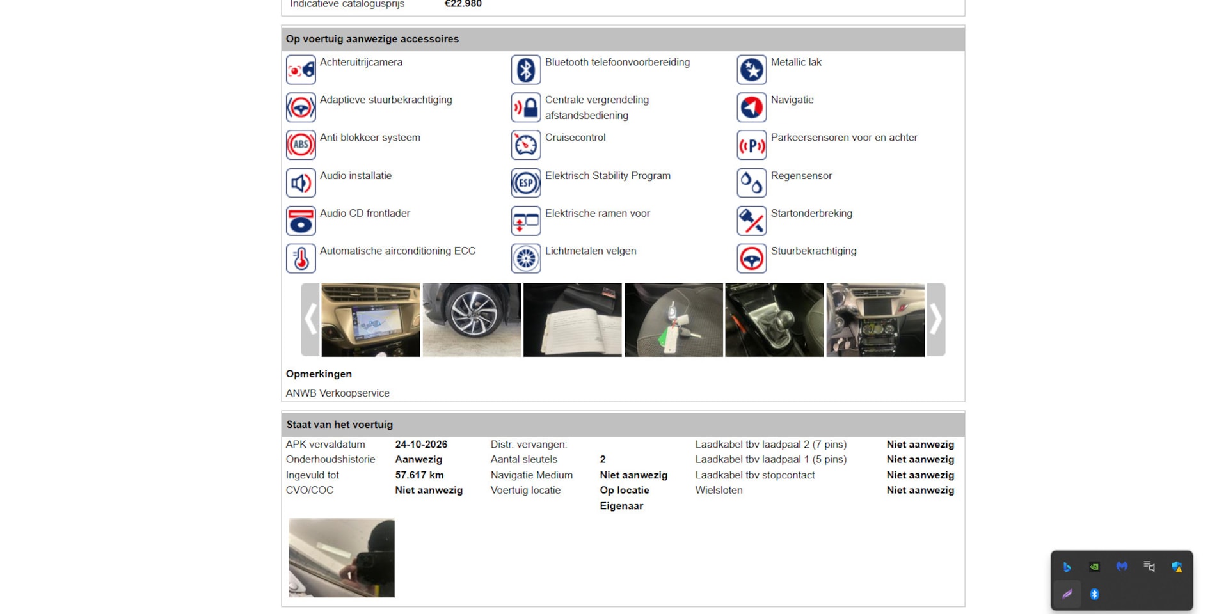
Task: Advance photo carousel with right arrow
Action: pyautogui.click(x=935, y=319)
